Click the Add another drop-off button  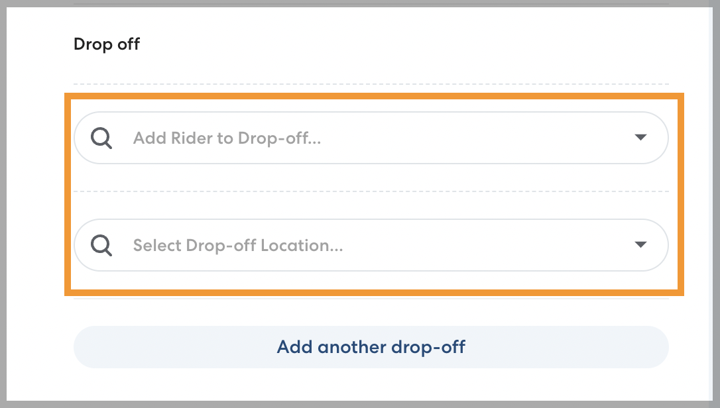click(x=371, y=347)
